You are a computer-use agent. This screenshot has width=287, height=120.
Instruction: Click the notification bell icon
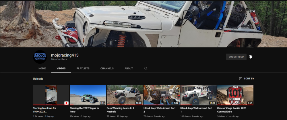pyautogui.click(x=251, y=57)
